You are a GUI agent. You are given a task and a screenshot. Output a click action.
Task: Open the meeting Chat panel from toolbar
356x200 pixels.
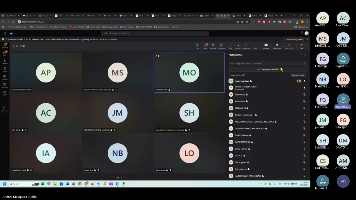(197, 46)
